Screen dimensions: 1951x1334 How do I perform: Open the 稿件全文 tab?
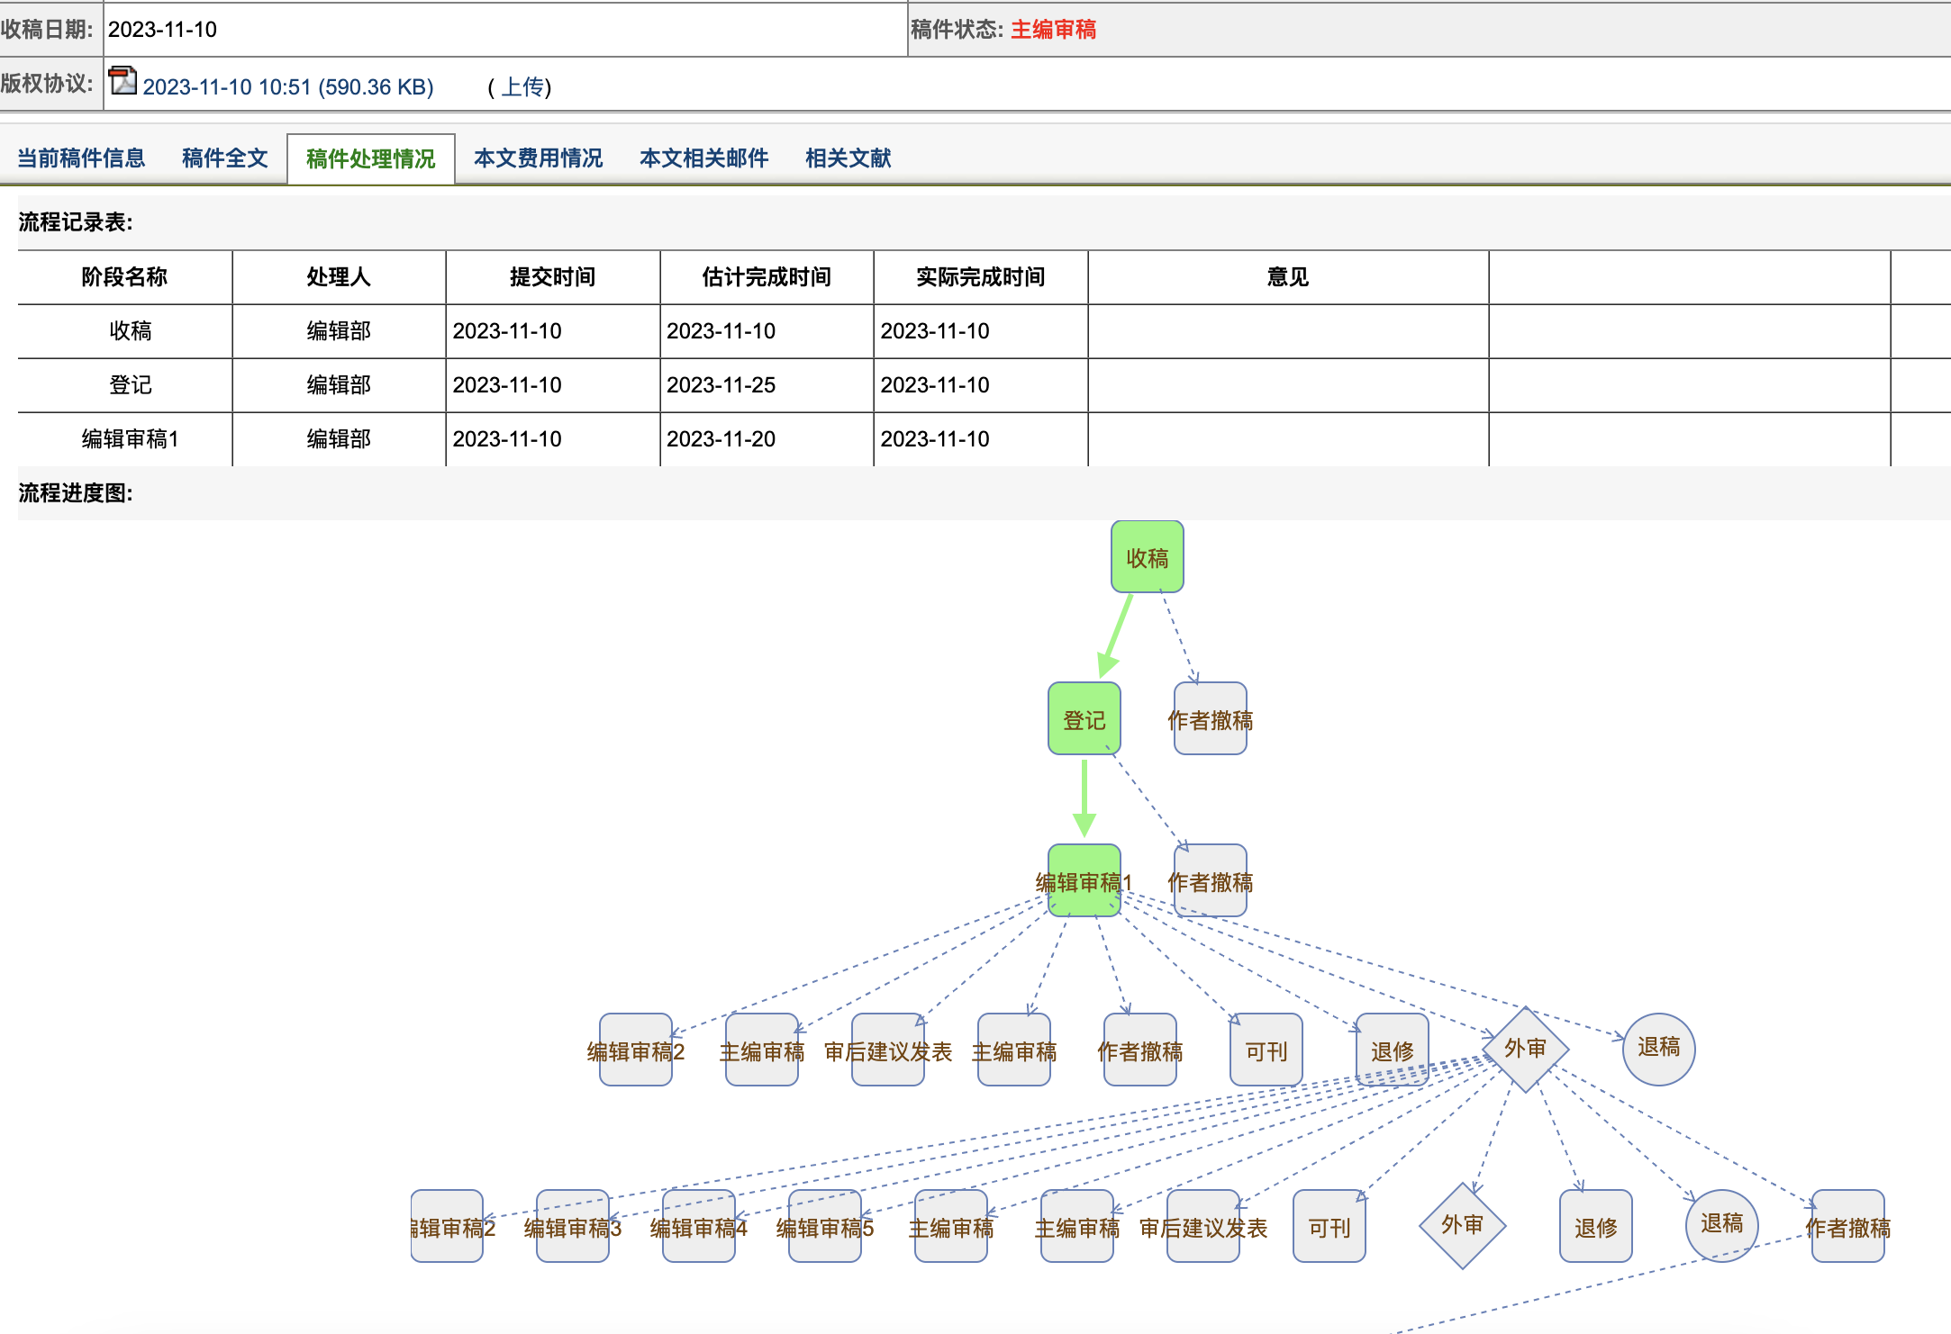(225, 158)
